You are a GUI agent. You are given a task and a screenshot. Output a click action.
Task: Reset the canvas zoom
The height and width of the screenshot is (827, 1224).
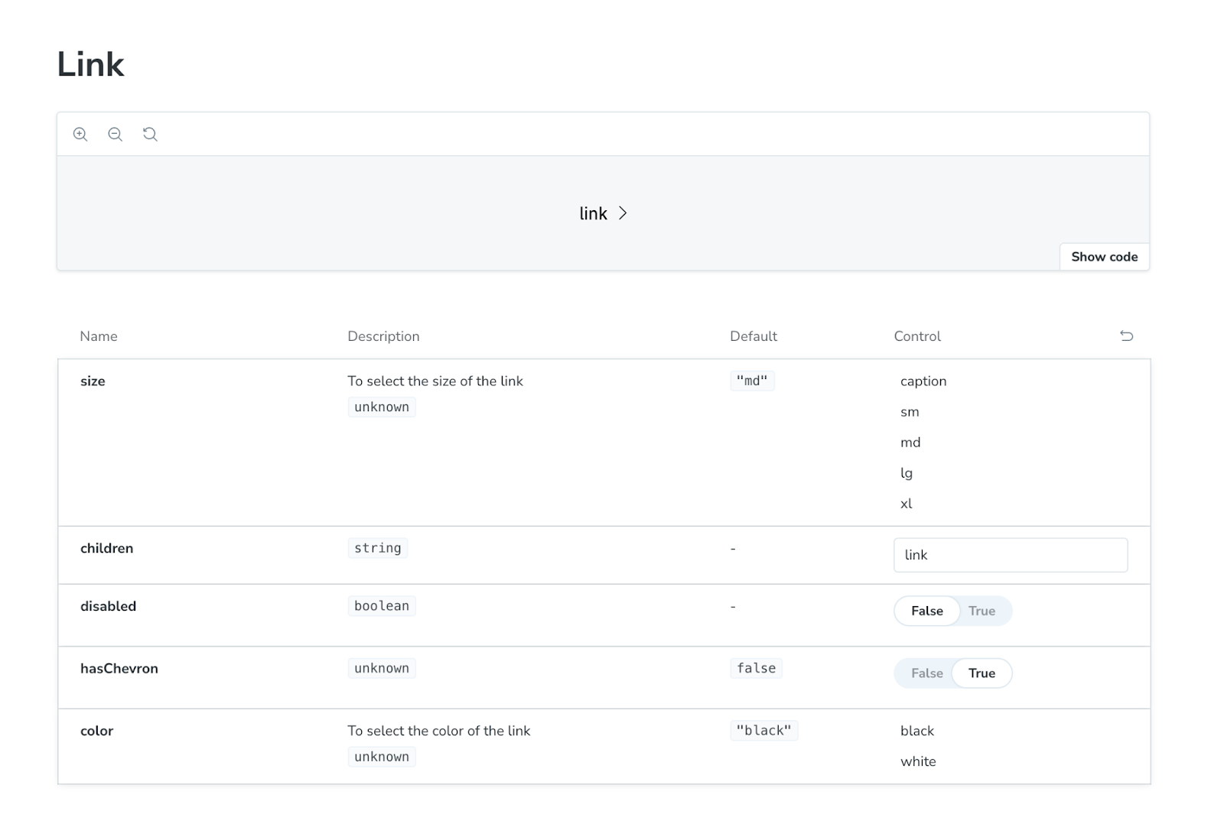click(x=150, y=135)
